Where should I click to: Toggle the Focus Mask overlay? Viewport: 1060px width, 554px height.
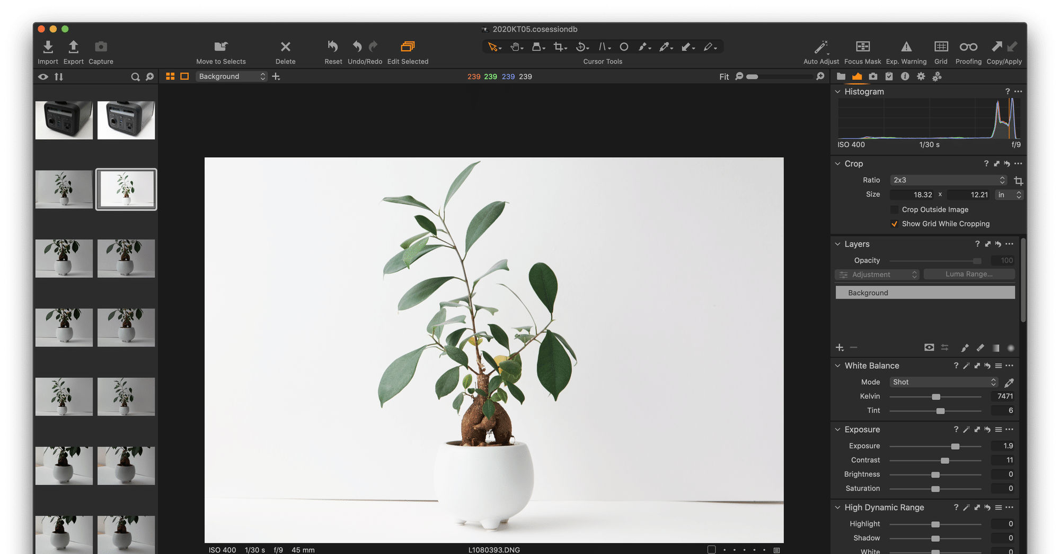(863, 47)
